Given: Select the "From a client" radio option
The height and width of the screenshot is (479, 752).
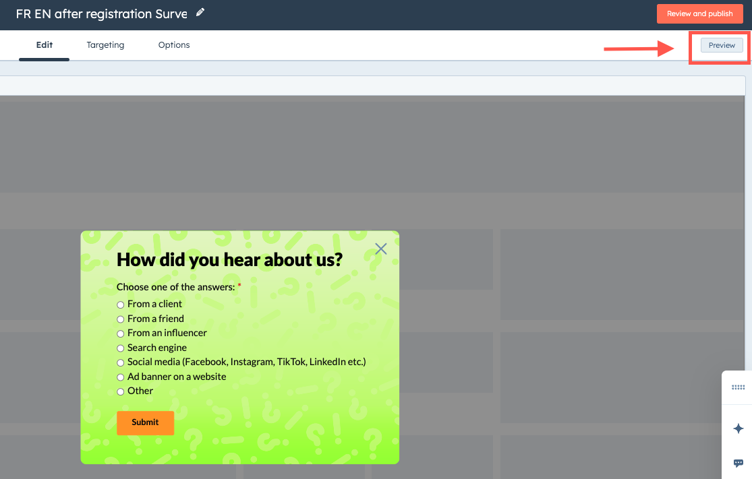Looking at the screenshot, I should pyautogui.click(x=120, y=305).
